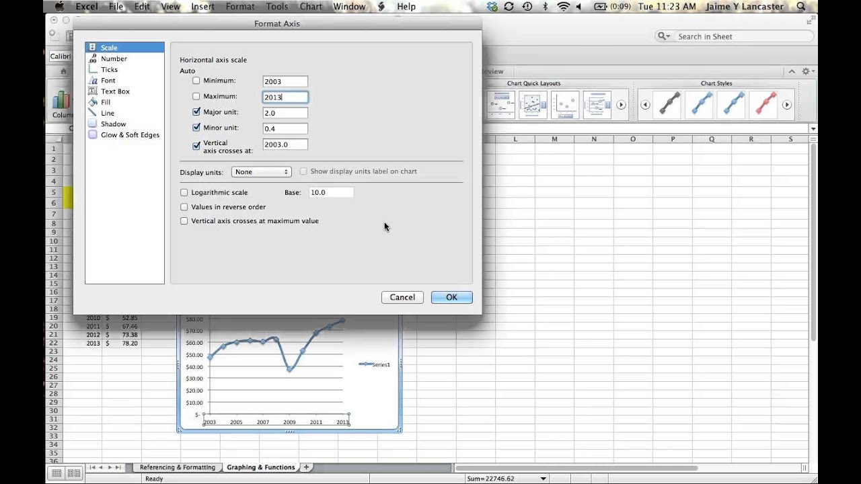
Task: Open the Insert menu
Action: [202, 7]
